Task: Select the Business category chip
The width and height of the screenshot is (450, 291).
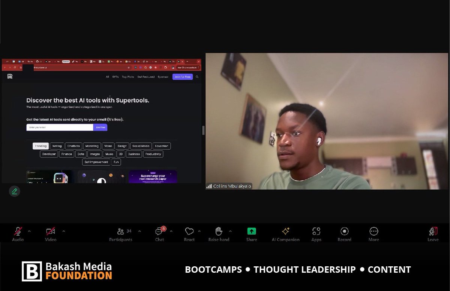Action: pos(134,154)
